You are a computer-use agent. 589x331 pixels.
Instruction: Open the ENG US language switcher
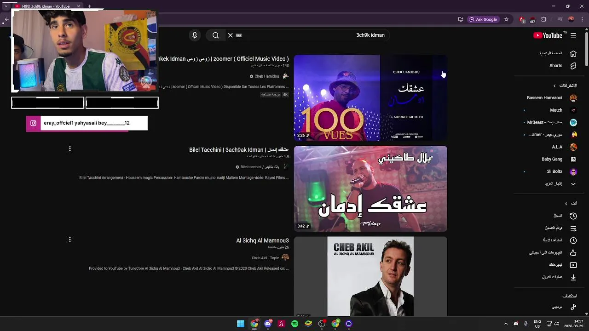537,324
